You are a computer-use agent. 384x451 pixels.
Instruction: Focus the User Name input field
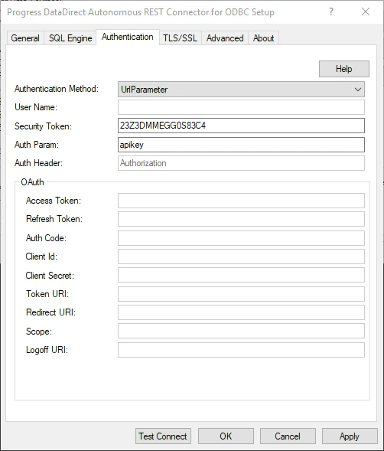[x=241, y=107]
